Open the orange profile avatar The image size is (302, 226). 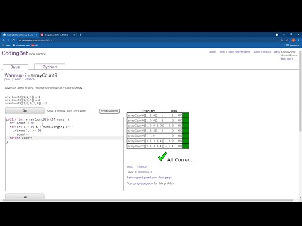293,40
